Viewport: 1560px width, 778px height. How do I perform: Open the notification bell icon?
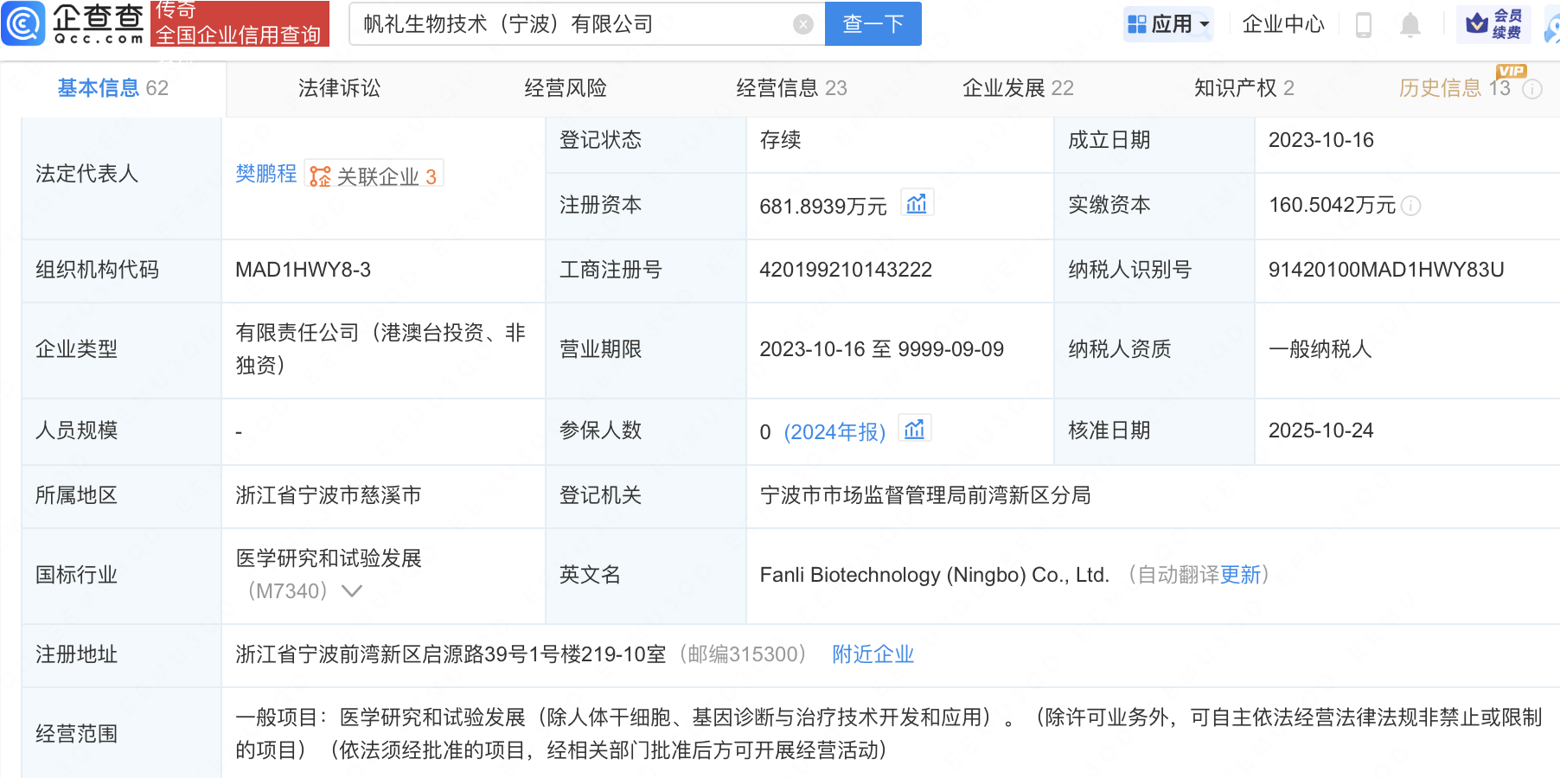click(1410, 24)
